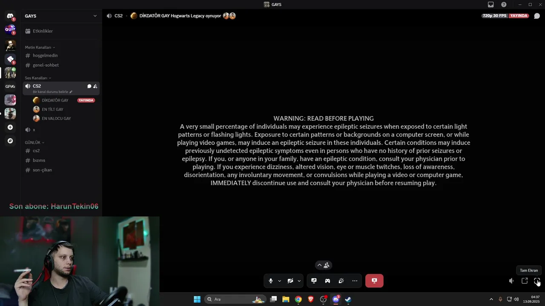Stop watching stream with red button
The width and height of the screenshot is (545, 306).
(x=374, y=280)
